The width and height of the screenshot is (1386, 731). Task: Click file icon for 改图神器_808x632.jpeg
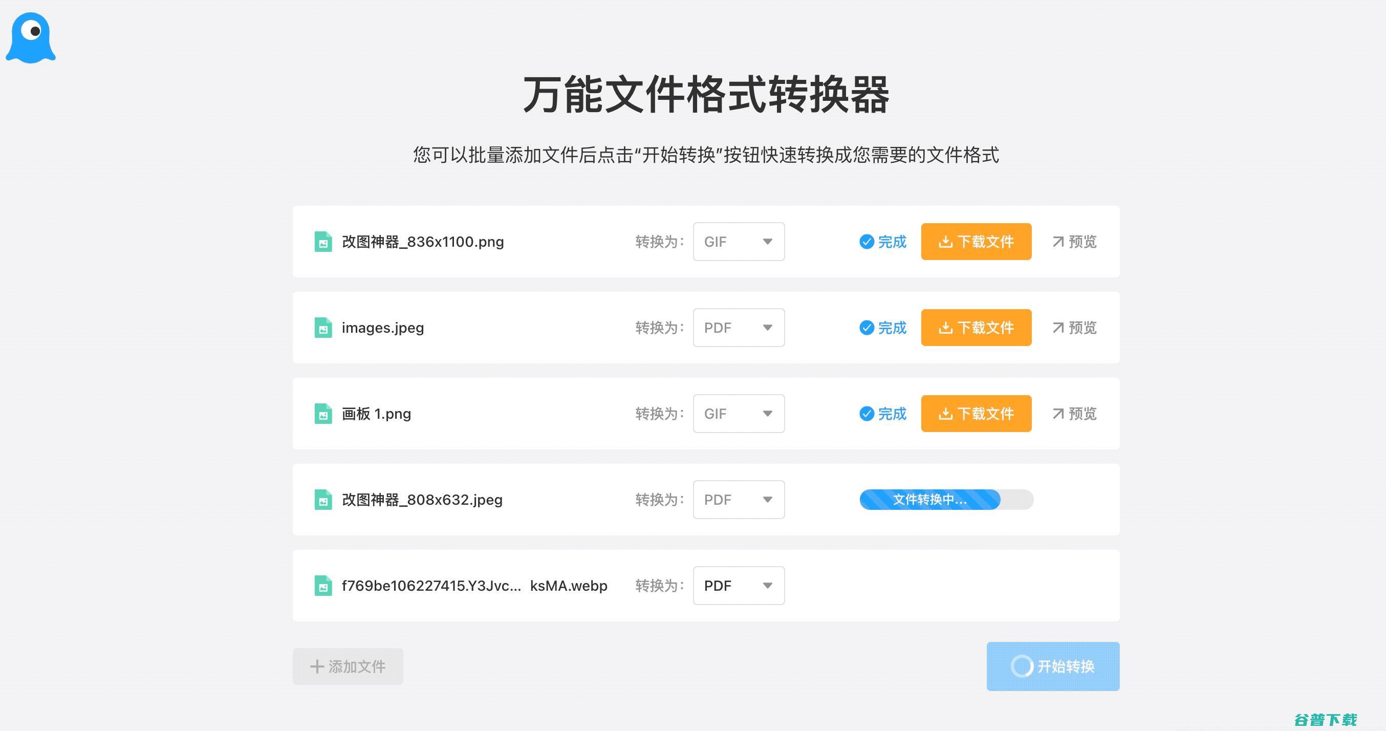323,500
